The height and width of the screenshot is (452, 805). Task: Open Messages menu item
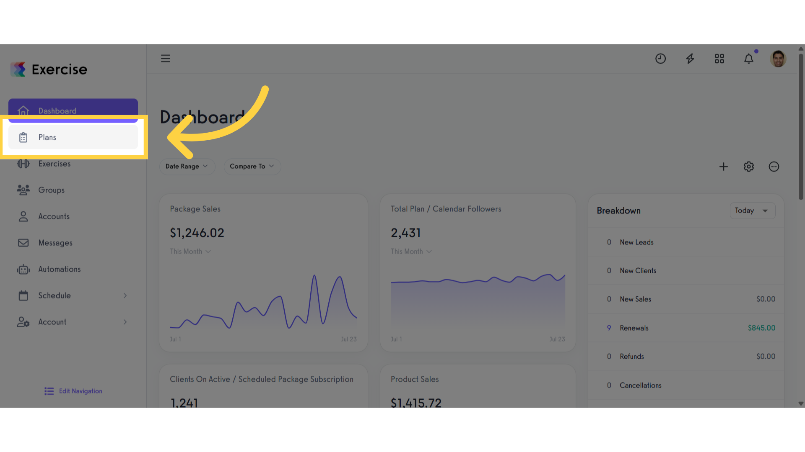[x=73, y=243]
